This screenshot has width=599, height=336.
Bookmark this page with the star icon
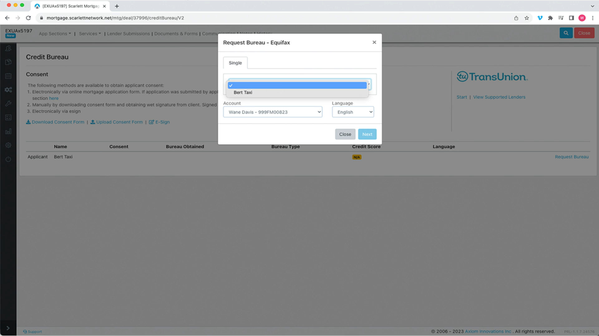(527, 18)
